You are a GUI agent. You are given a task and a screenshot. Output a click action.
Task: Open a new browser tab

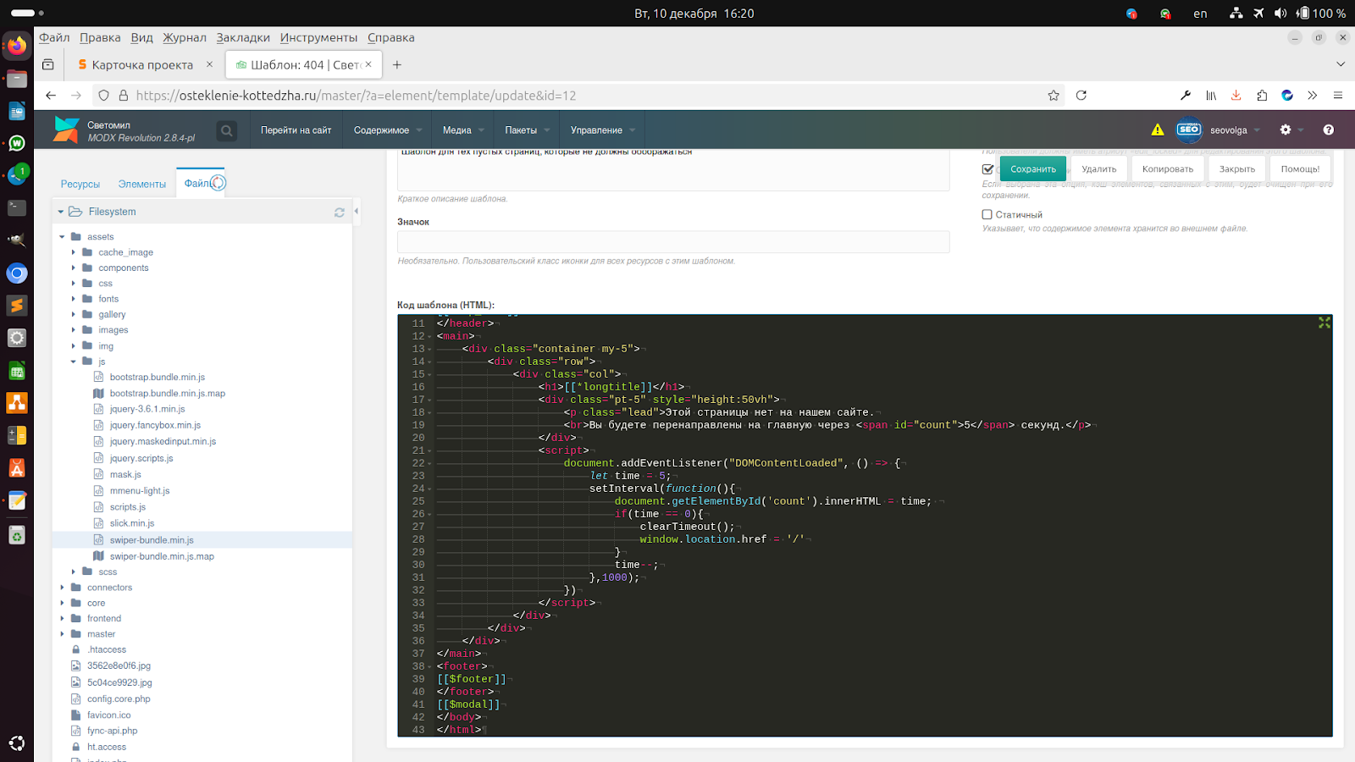(397, 64)
